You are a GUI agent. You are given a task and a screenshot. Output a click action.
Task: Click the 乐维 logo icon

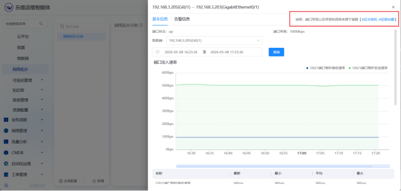[9, 7]
